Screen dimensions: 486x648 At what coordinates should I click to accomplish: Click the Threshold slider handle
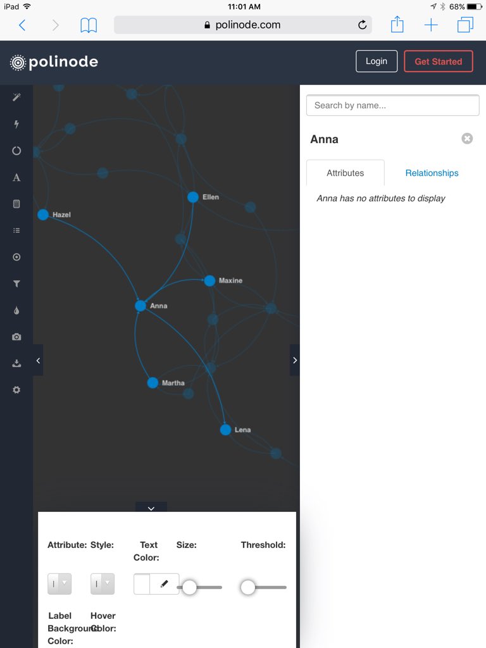pos(248,587)
